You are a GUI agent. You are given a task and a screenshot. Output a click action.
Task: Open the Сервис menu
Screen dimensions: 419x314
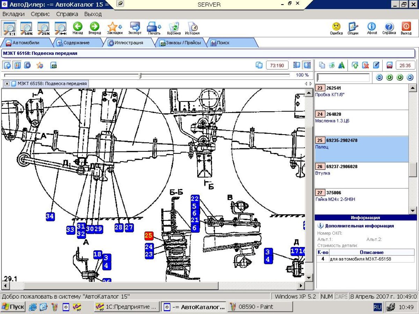tap(40, 14)
